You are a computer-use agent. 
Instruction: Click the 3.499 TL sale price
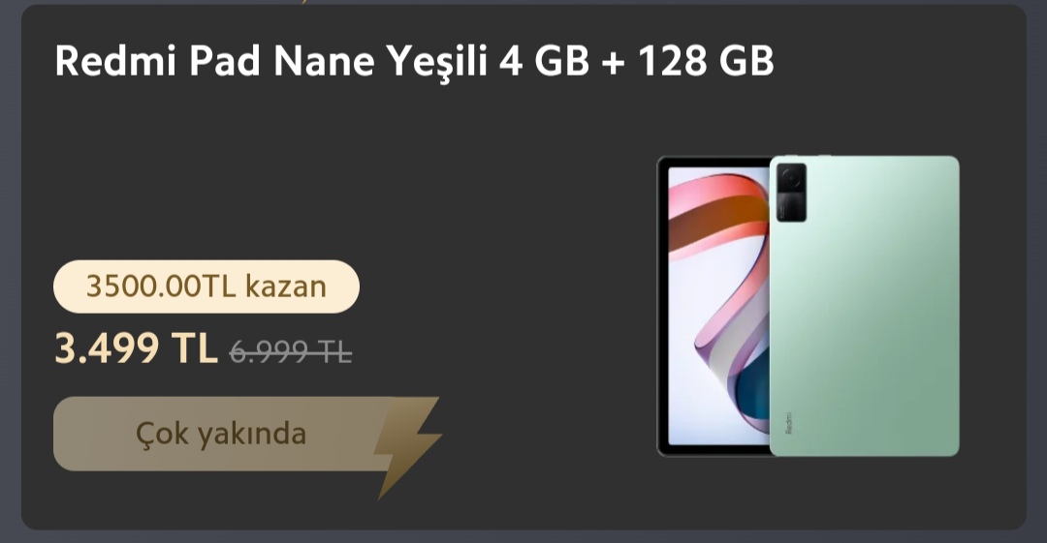pyautogui.click(x=136, y=348)
